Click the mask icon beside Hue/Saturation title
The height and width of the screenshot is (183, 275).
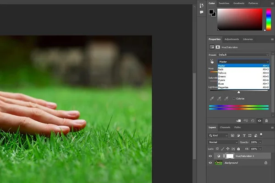[x=218, y=47]
